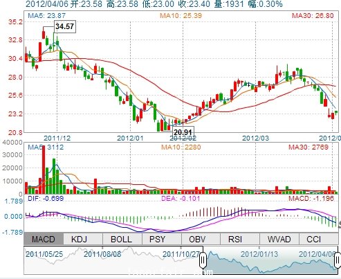Click the 2011/08/08 area in overview timeline
Viewport: 341px width, 279px height.
pos(102,254)
